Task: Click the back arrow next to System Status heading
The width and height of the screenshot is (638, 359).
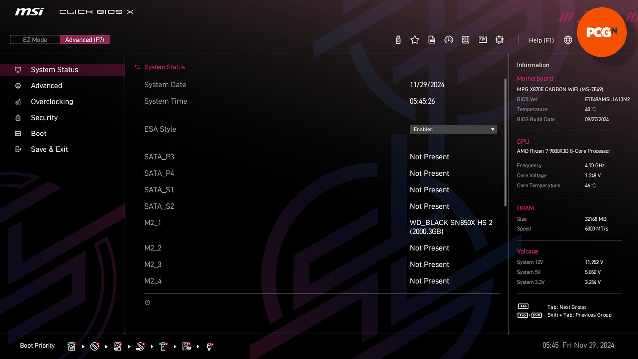Action: click(137, 67)
